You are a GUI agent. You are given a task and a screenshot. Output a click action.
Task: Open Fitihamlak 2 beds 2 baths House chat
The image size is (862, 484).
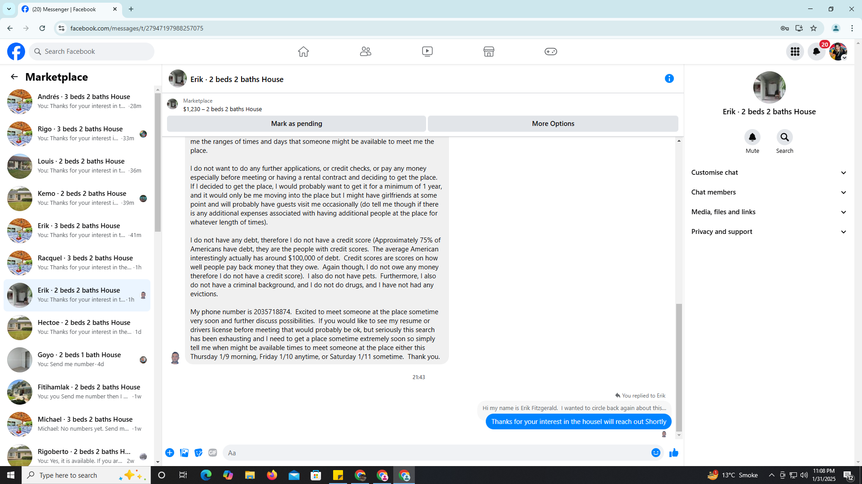(77, 392)
